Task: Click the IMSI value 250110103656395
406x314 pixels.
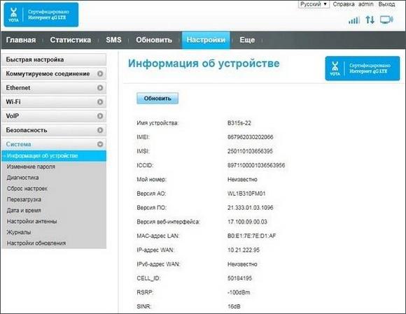Action: [250, 151]
